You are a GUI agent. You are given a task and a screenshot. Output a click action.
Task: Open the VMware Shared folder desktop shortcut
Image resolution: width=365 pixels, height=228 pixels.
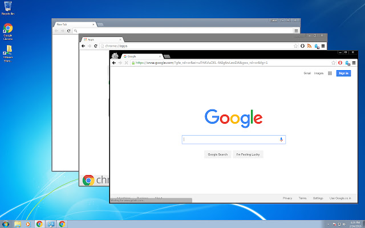pyautogui.click(x=7, y=53)
